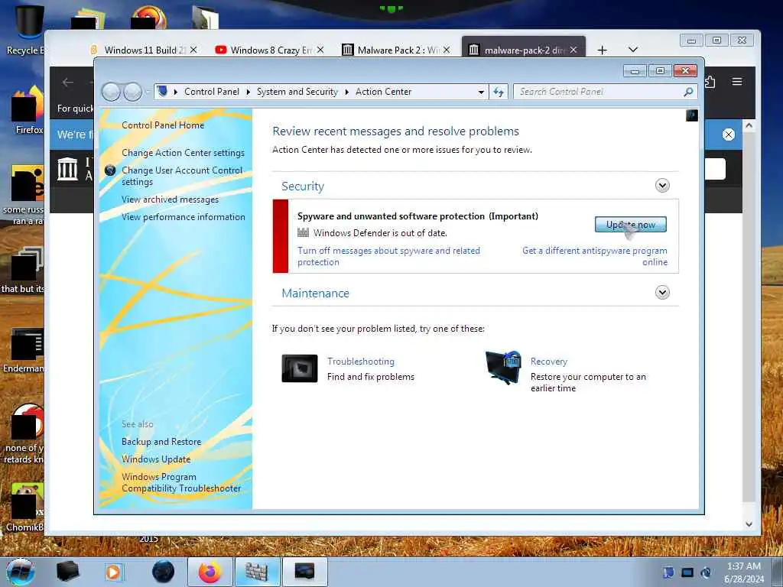783x587 pixels.
Task: Click the Firefox taskbar button
Action: coord(210,572)
